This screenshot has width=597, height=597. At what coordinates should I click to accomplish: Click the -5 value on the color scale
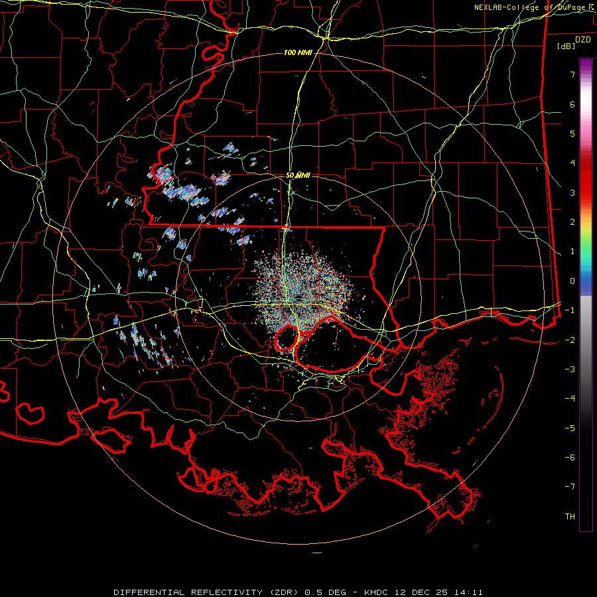point(570,429)
